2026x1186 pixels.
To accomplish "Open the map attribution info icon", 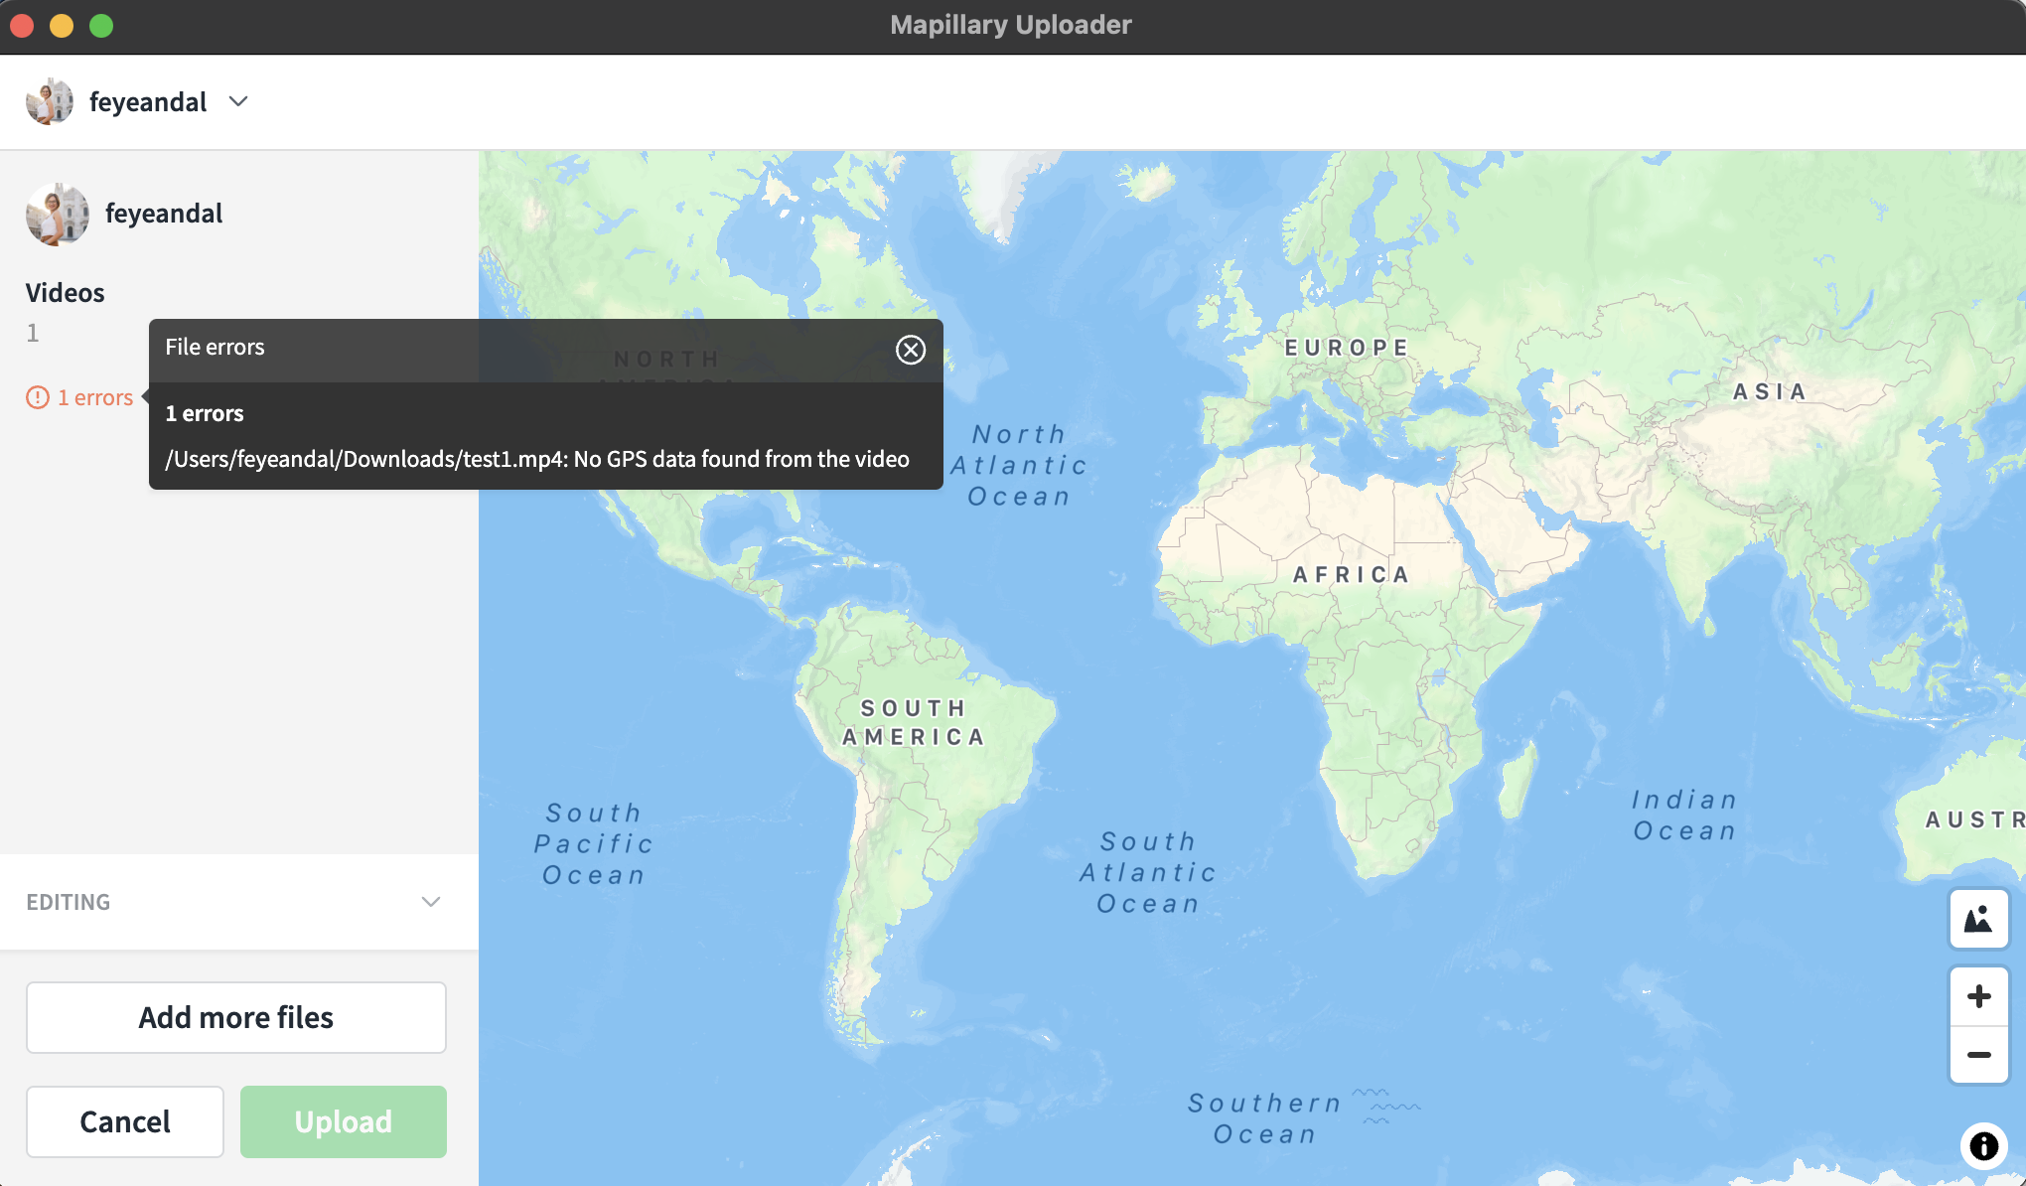I will pyautogui.click(x=1983, y=1145).
